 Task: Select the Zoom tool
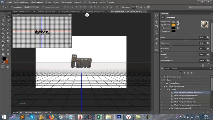point(8,54)
